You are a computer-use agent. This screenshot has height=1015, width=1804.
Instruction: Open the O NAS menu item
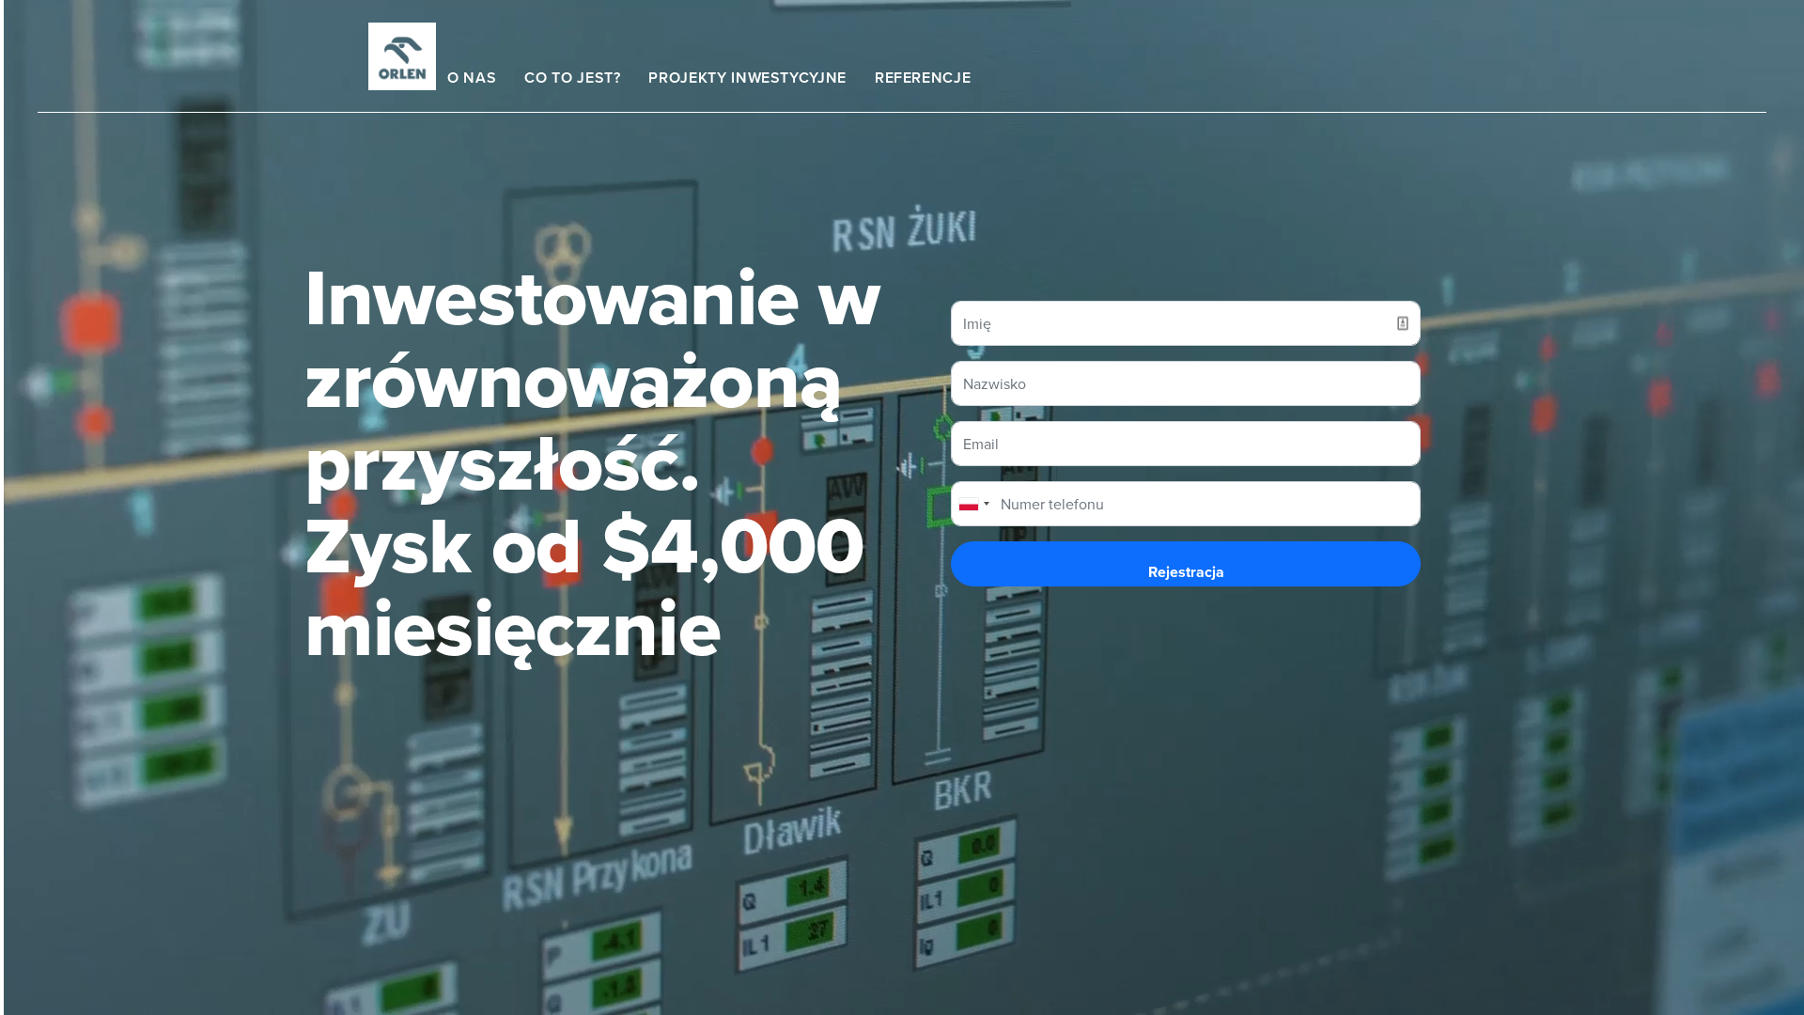click(x=472, y=78)
